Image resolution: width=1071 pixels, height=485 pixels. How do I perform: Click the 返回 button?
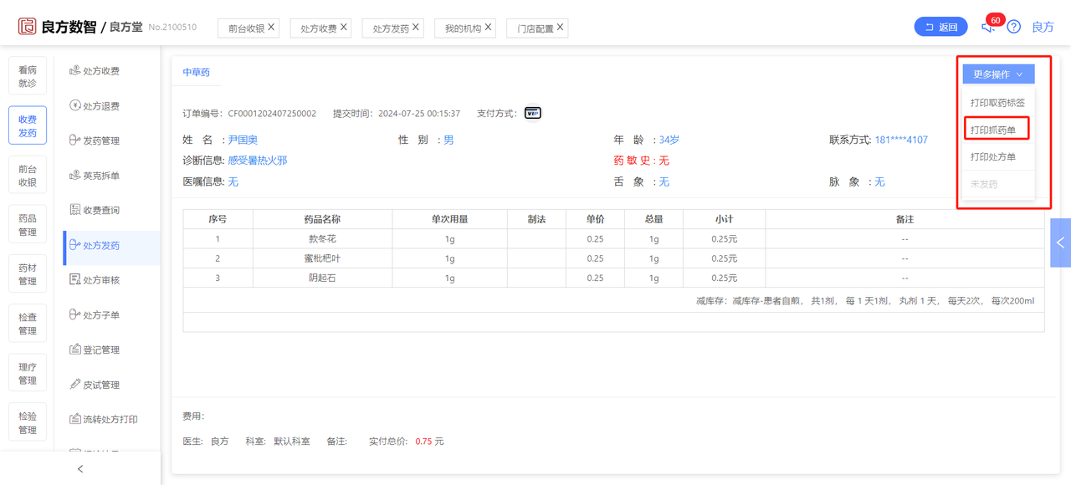[940, 27]
